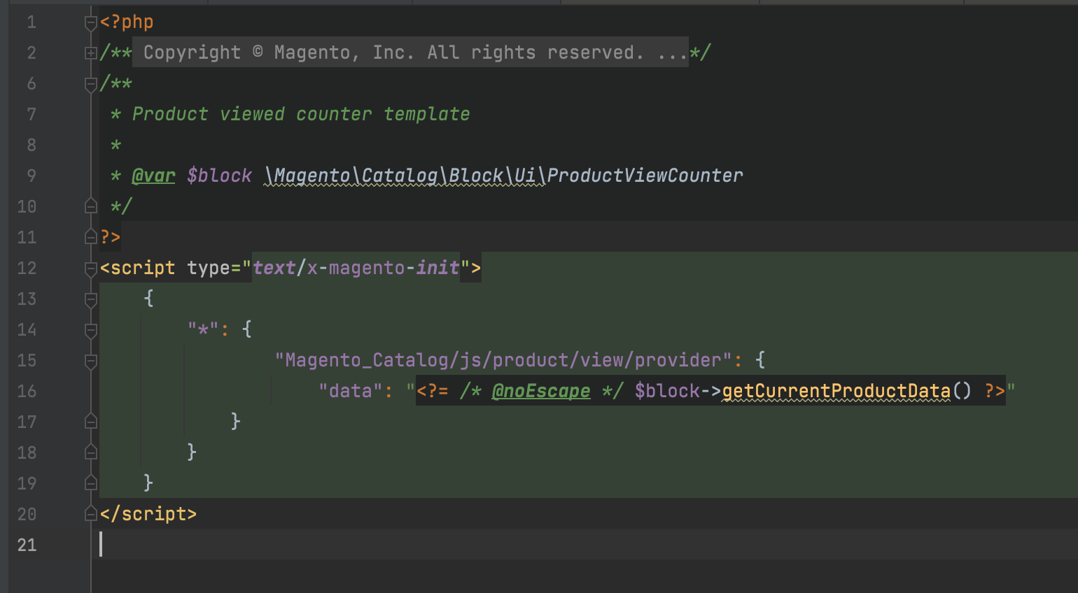Screen dimensions: 1078x593
Task: Click the $block variable on line 16
Action: (x=667, y=391)
